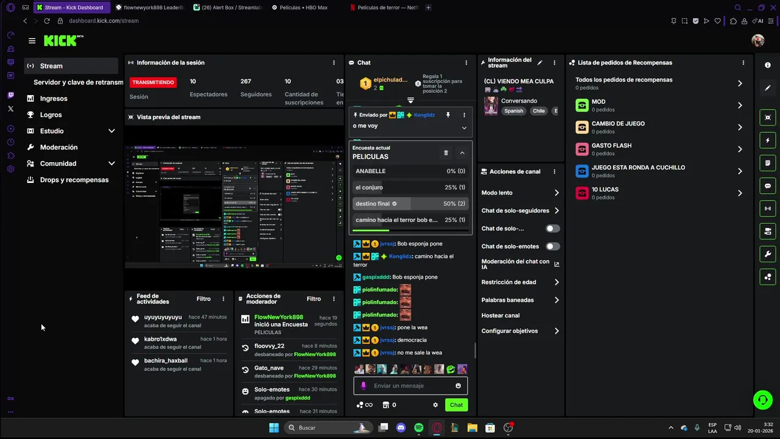Switch to the Películas • HBO Max tab
This screenshot has width=780, height=439.
[304, 7]
